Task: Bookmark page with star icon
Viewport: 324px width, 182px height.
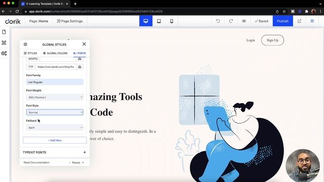Action: coord(284,12)
